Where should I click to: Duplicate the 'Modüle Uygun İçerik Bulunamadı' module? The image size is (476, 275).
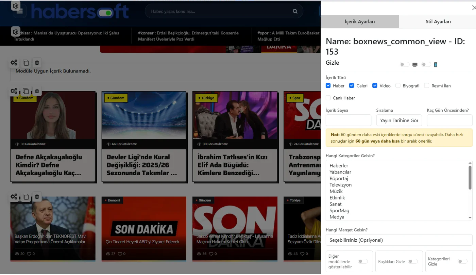pos(26,63)
